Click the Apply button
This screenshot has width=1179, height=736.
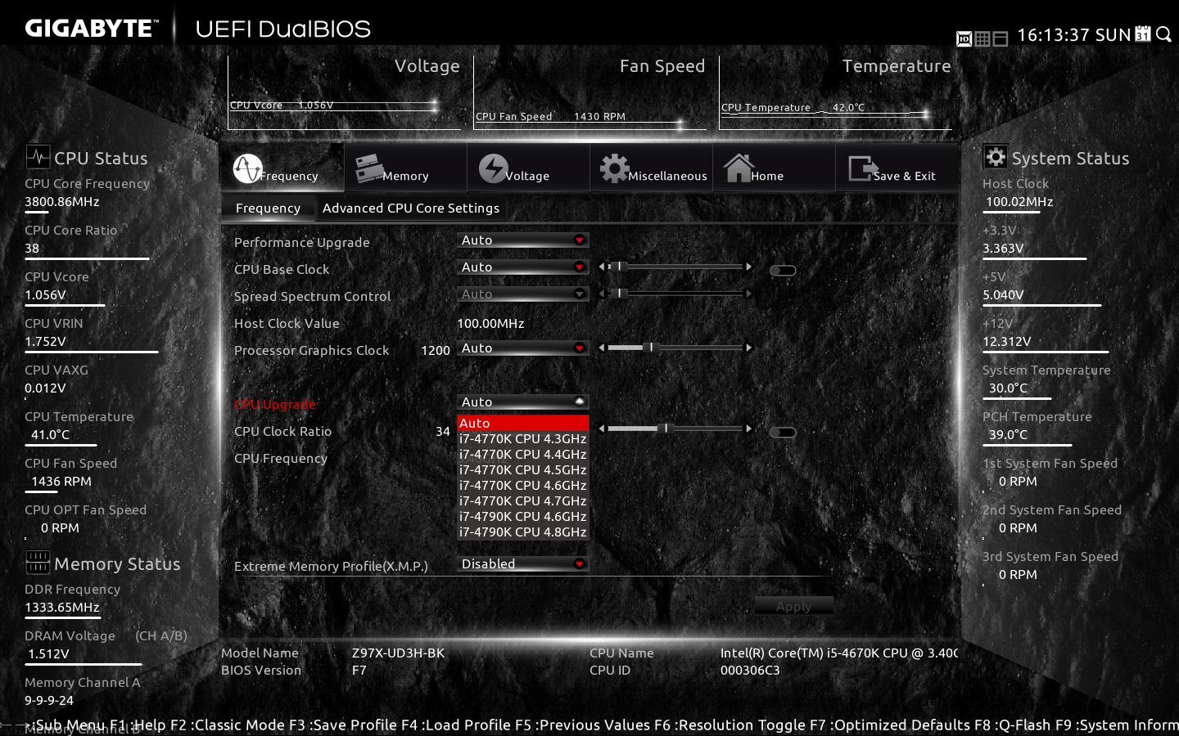click(793, 606)
